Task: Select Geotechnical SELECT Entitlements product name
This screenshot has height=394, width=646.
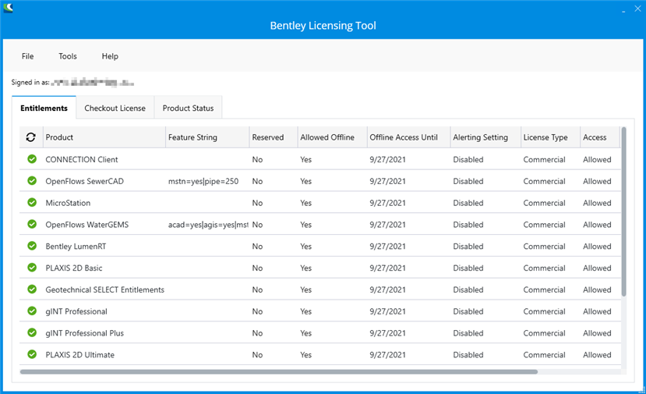Action: [104, 289]
